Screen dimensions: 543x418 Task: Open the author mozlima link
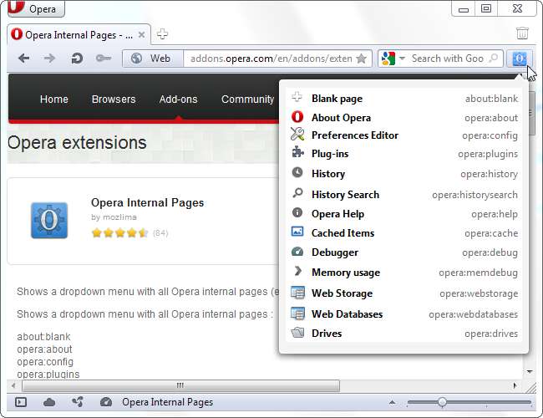click(x=119, y=217)
